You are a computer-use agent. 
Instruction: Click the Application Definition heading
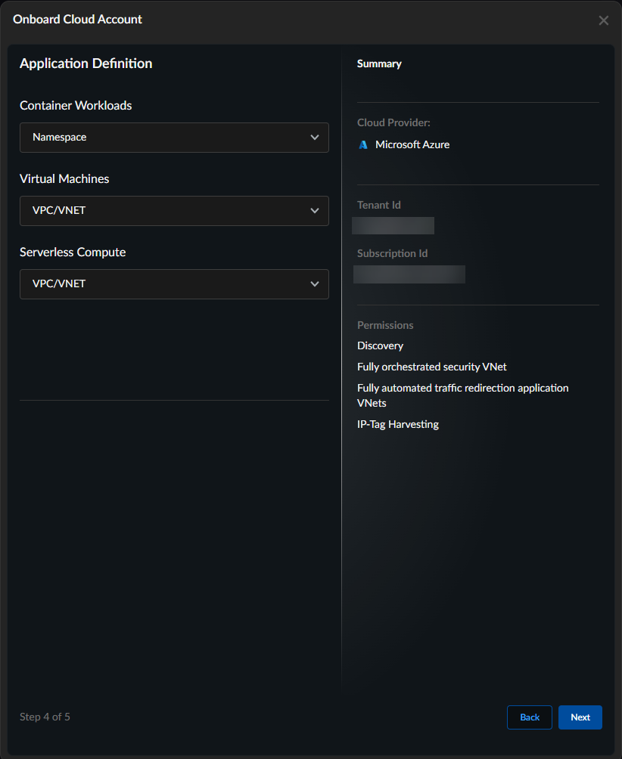click(86, 64)
